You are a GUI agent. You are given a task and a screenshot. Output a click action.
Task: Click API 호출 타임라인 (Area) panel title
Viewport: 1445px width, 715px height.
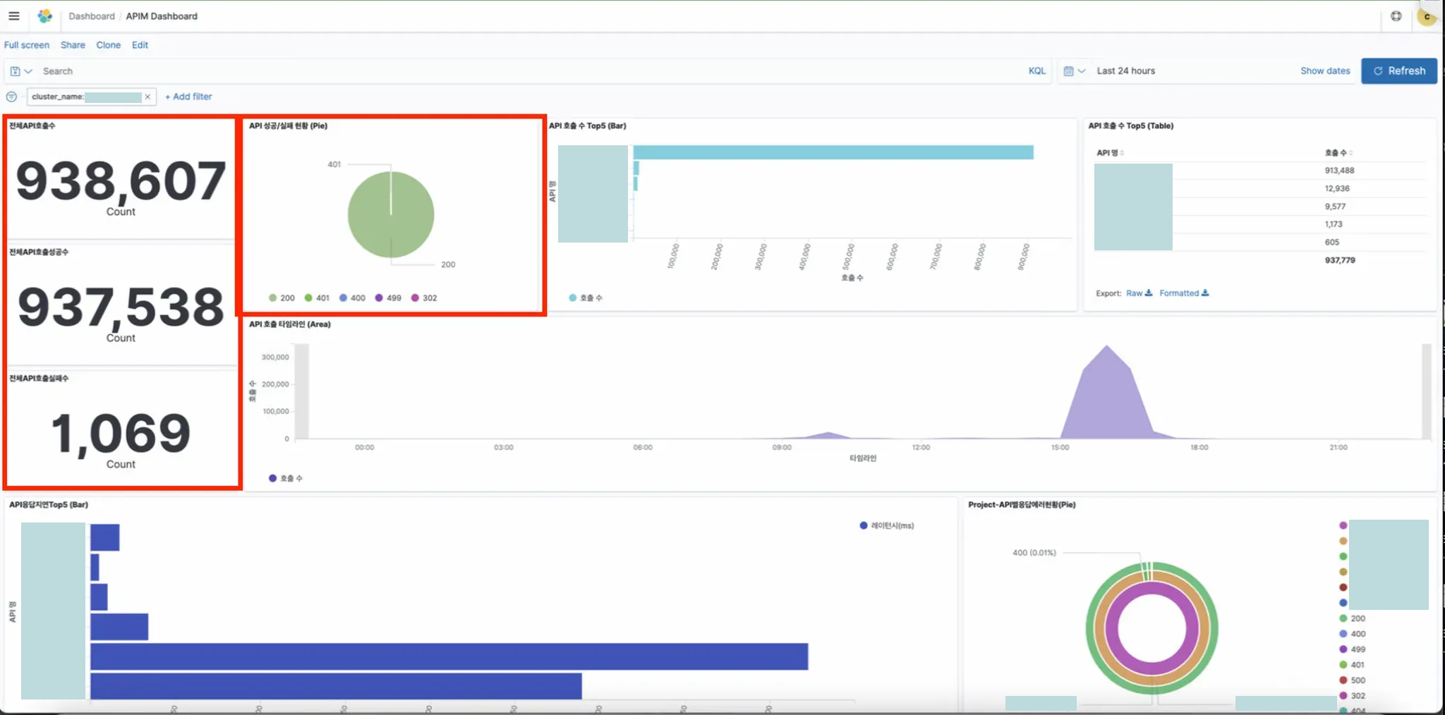pyautogui.click(x=289, y=324)
